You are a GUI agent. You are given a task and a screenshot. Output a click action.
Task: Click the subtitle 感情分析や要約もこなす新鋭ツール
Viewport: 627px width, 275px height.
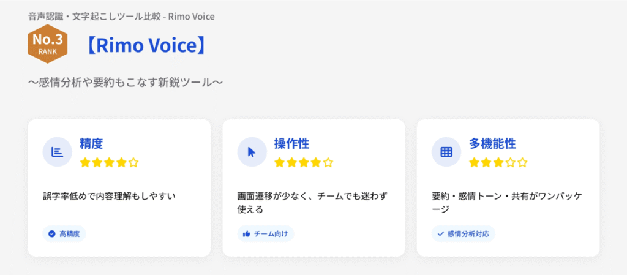tap(125, 81)
